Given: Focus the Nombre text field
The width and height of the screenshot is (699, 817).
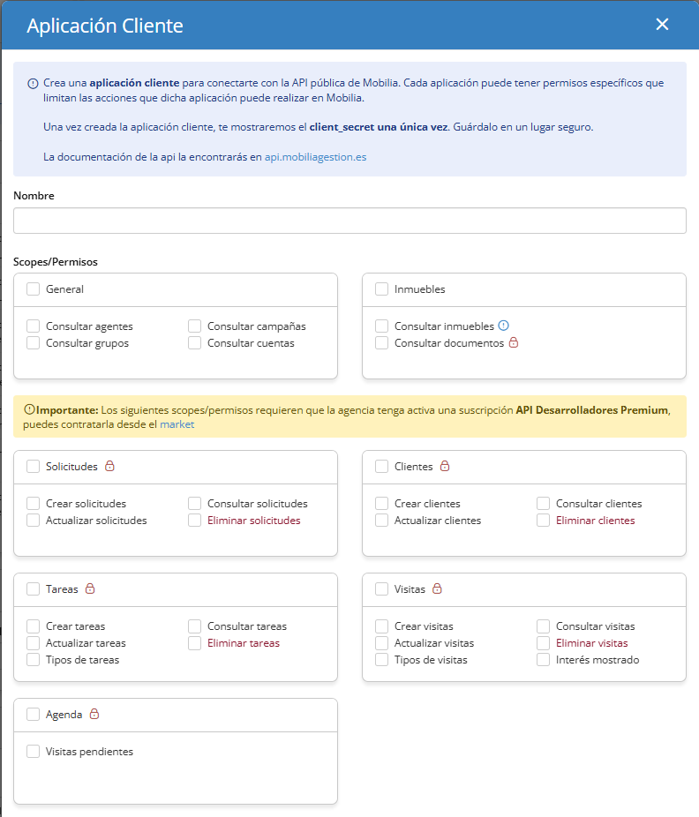Looking at the screenshot, I should 349,221.
